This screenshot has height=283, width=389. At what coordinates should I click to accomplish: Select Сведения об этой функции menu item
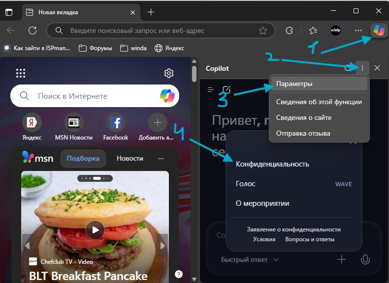pyautogui.click(x=319, y=102)
